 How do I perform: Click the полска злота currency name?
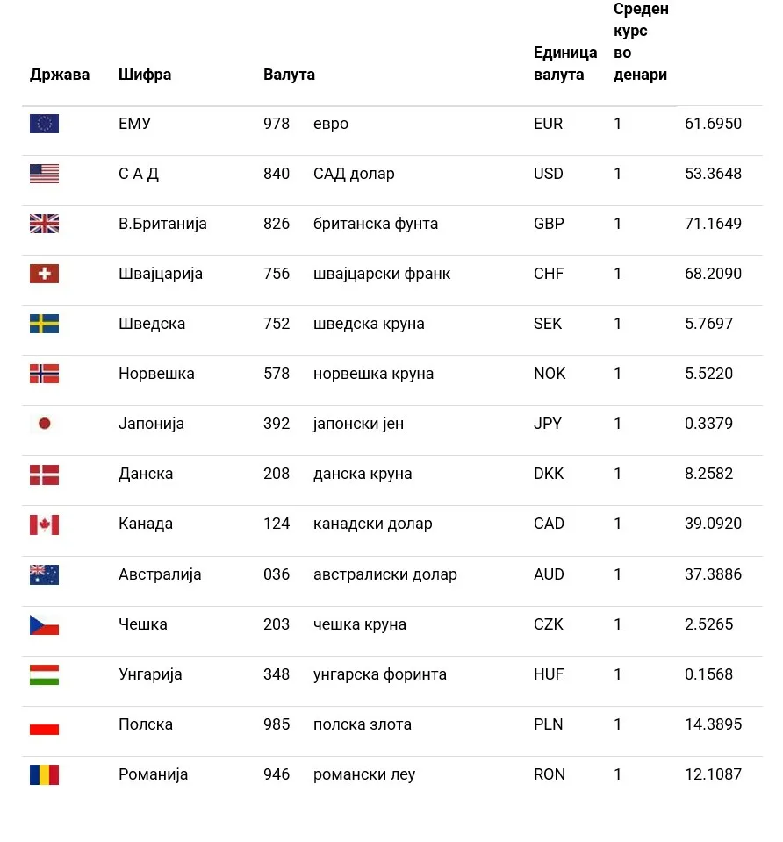click(363, 724)
